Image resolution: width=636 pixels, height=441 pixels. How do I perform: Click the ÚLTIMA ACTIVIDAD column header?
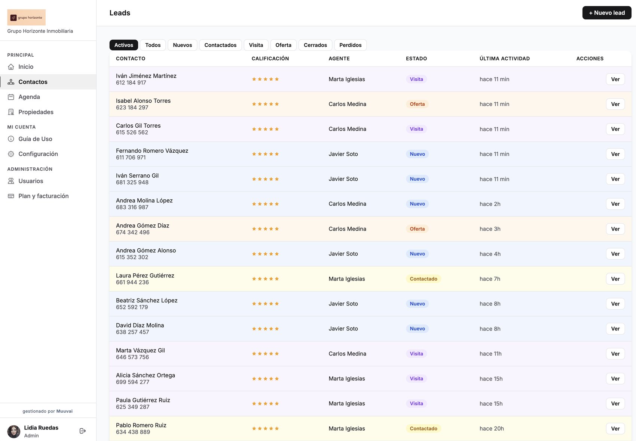[x=505, y=59]
